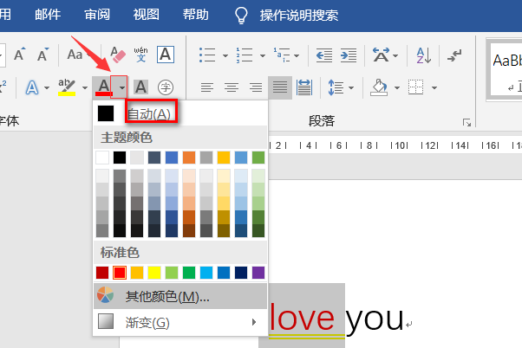Toggle Show/Hide paragraph marks
The height and width of the screenshot is (348, 522).
tap(454, 55)
